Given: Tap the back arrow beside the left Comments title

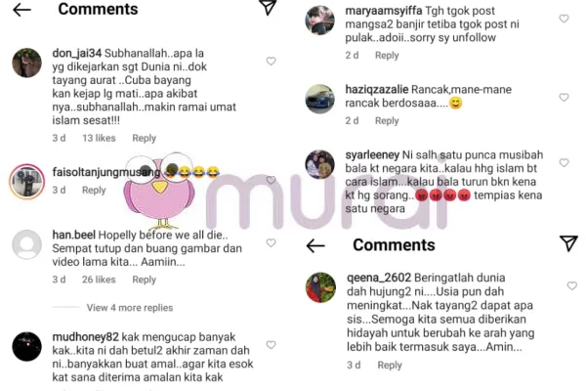Looking at the screenshot, I should 21,10.
